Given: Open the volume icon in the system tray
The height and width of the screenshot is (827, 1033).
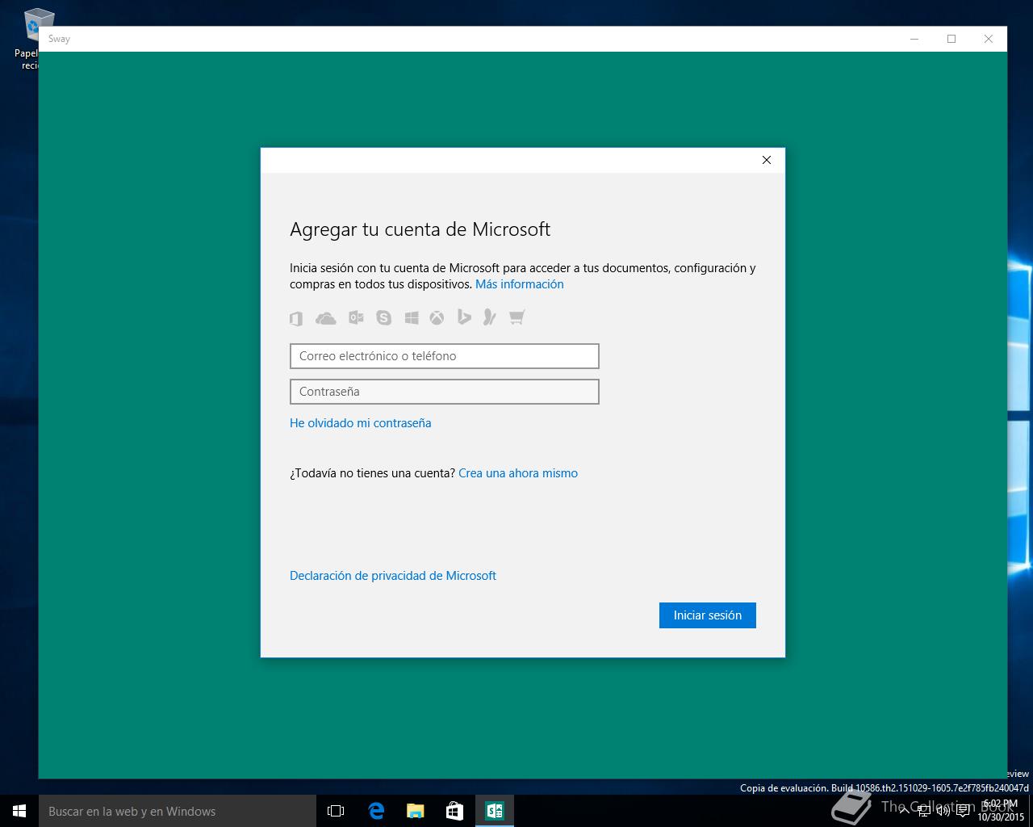Looking at the screenshot, I should [943, 811].
